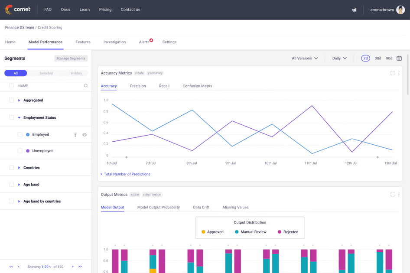Click the delete icon on Employed segment
The width and height of the screenshot is (410, 273).
[x=76, y=135]
